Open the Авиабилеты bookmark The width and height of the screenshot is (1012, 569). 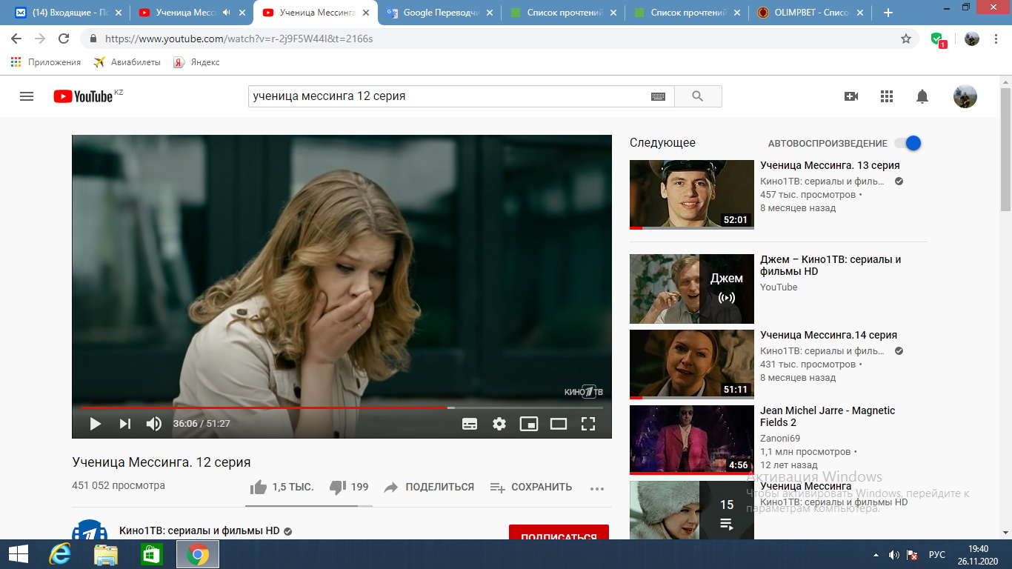[127, 62]
